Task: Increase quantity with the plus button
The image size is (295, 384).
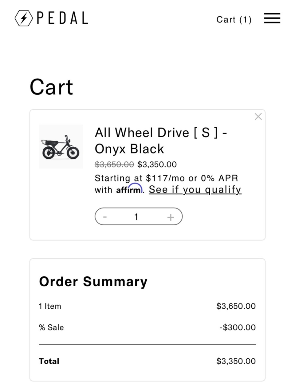Action: click(x=171, y=217)
